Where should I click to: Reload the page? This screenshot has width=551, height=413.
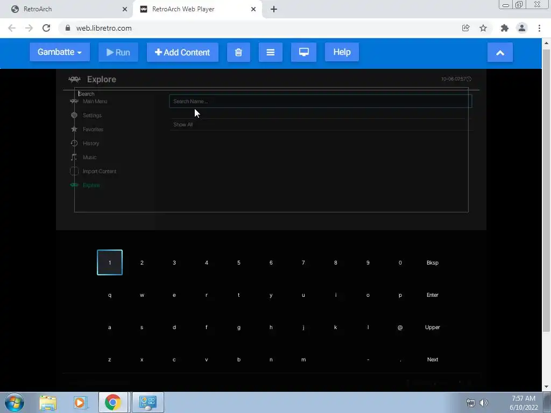point(46,28)
